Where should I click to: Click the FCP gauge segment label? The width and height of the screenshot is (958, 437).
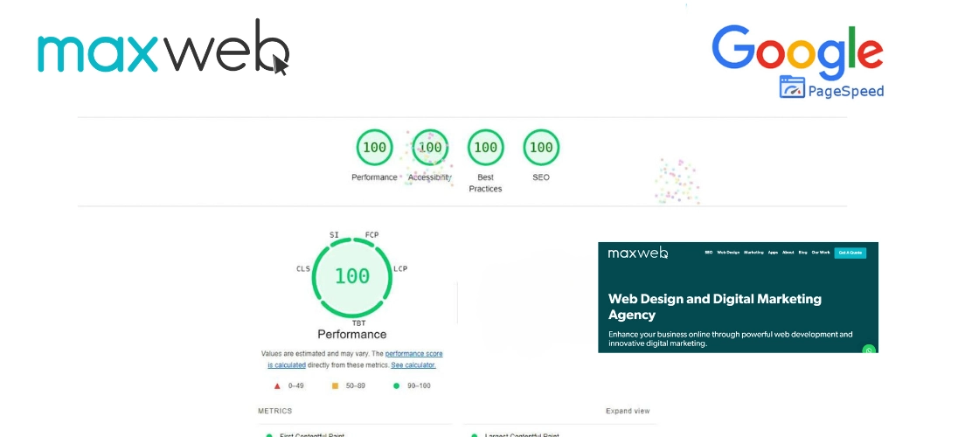point(371,235)
